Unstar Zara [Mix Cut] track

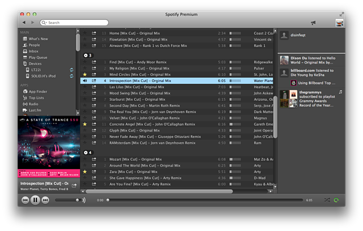[x=85, y=172]
